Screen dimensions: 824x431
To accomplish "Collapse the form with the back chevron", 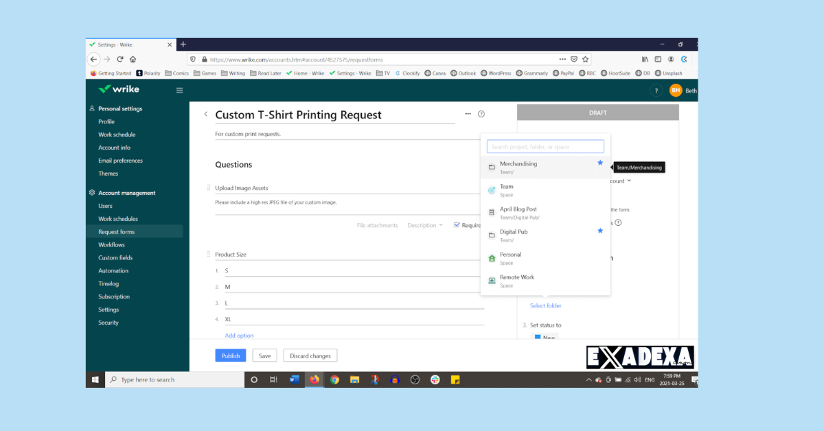I will 205,114.
